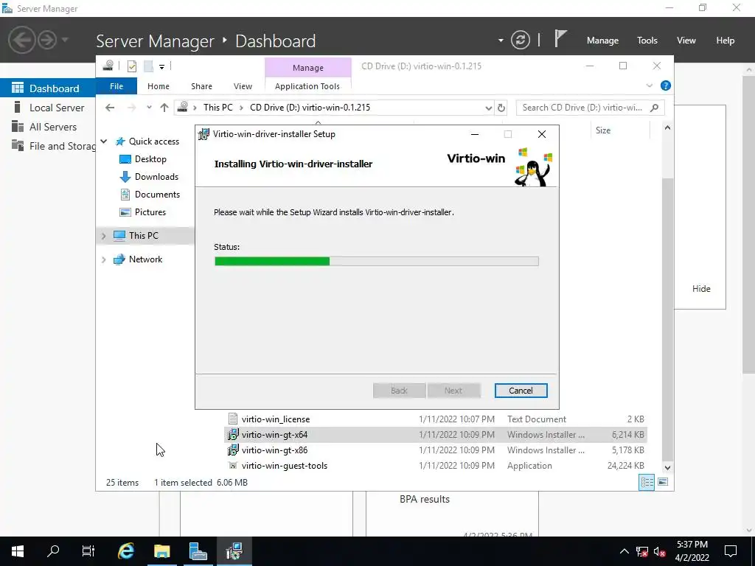Select the virtio-win_license file
The image size is (755, 566).
pos(435,419)
